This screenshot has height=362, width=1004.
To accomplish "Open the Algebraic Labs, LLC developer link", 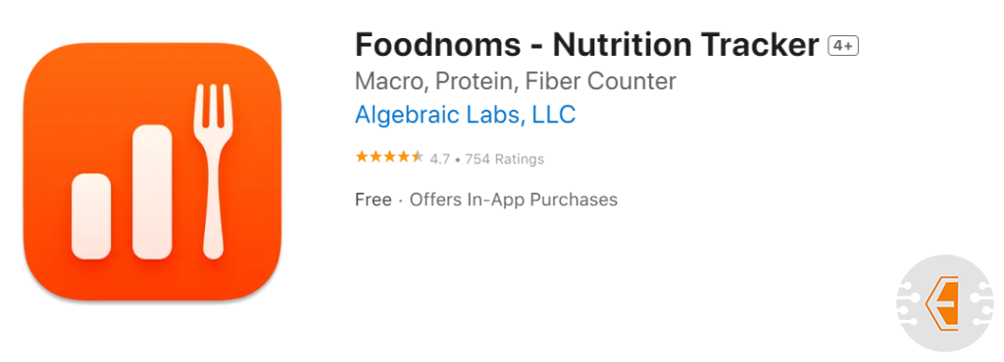I will click(466, 114).
